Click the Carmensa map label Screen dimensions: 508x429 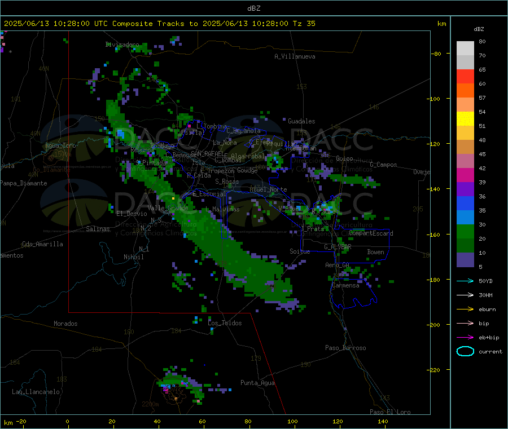pyautogui.click(x=345, y=286)
